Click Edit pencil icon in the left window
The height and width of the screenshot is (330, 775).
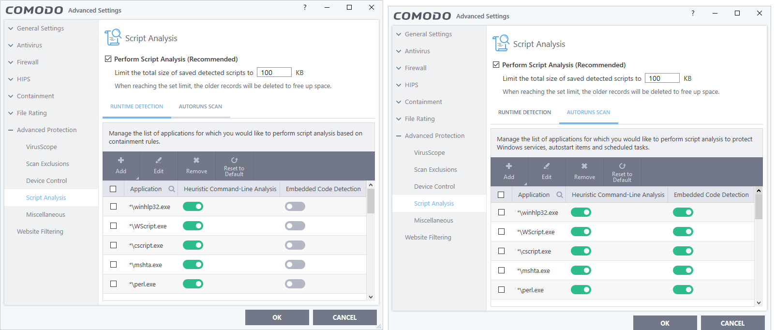point(159,160)
